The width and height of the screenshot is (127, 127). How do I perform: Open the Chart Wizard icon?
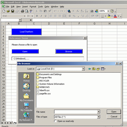pos(92,11)
